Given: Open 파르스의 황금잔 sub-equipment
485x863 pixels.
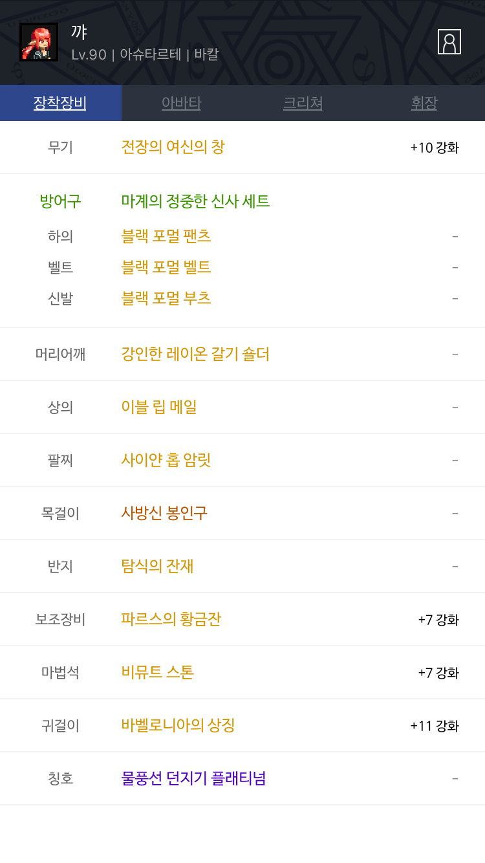Looking at the screenshot, I should point(171,619).
